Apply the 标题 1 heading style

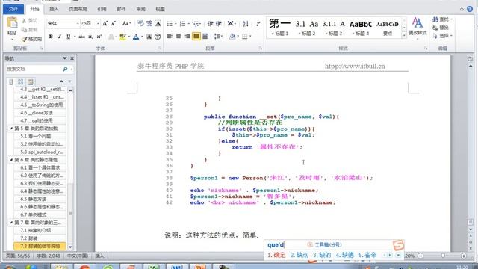pyautogui.click(x=280, y=27)
